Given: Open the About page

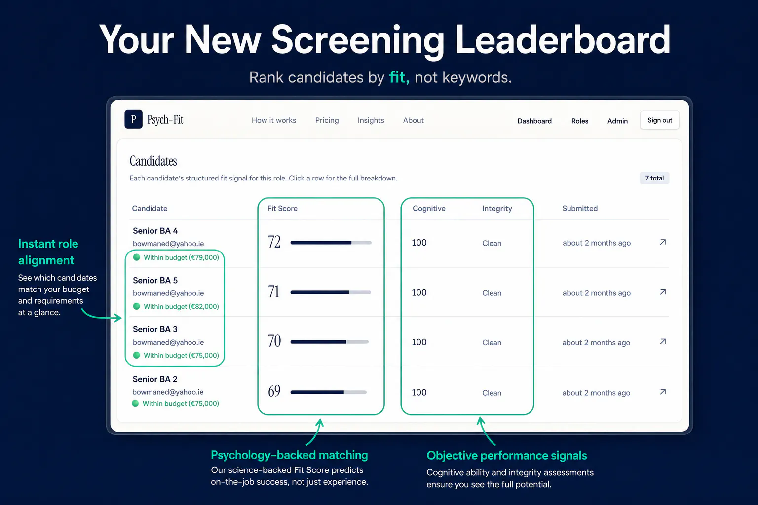Looking at the screenshot, I should click(414, 120).
